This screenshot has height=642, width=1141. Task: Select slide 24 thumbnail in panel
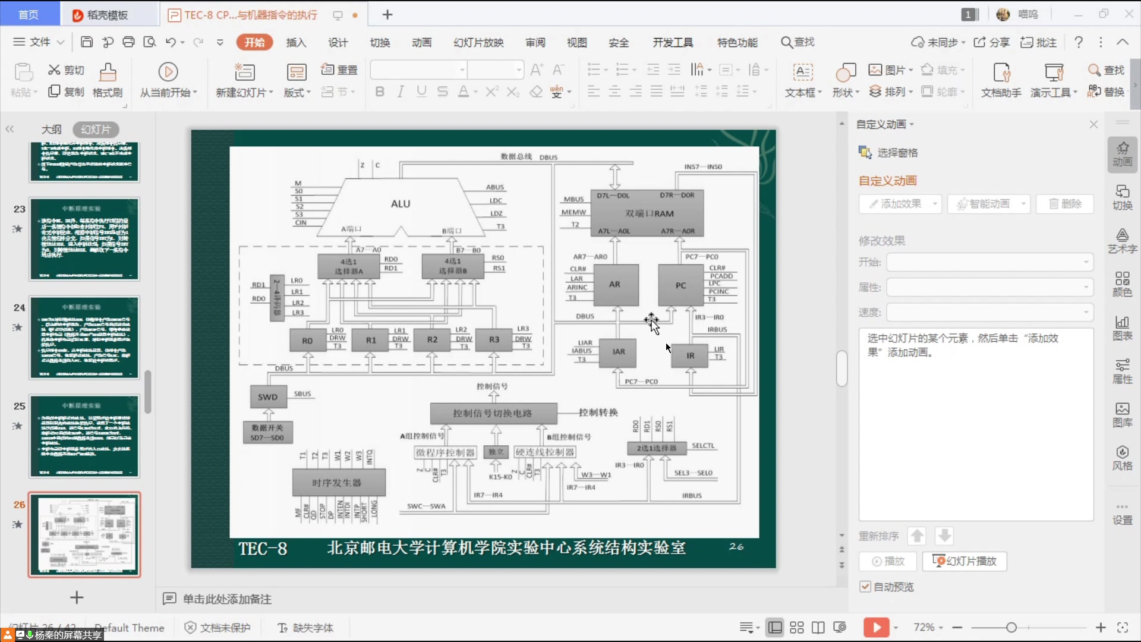pyautogui.click(x=84, y=338)
